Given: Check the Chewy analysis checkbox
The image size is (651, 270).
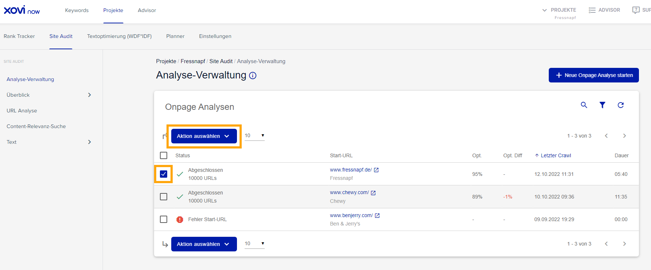Looking at the screenshot, I should 164,197.
